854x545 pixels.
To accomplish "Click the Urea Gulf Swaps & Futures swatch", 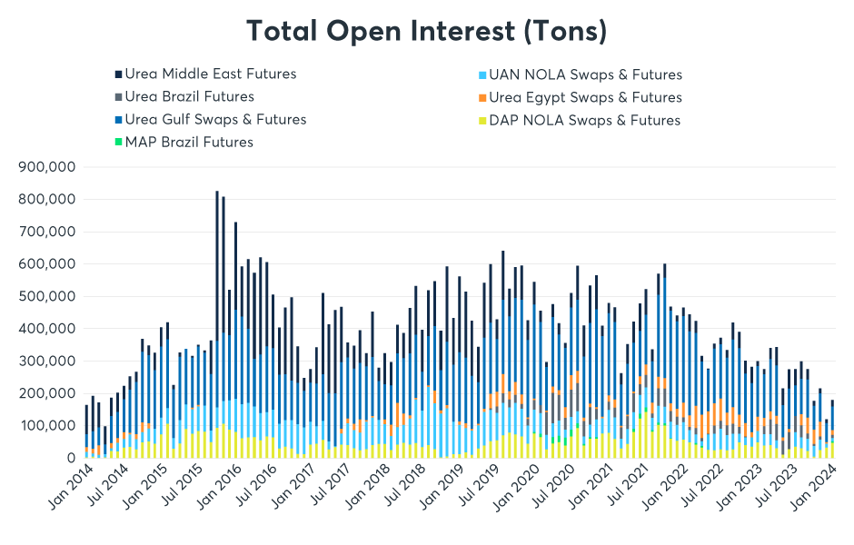I will tap(118, 120).
